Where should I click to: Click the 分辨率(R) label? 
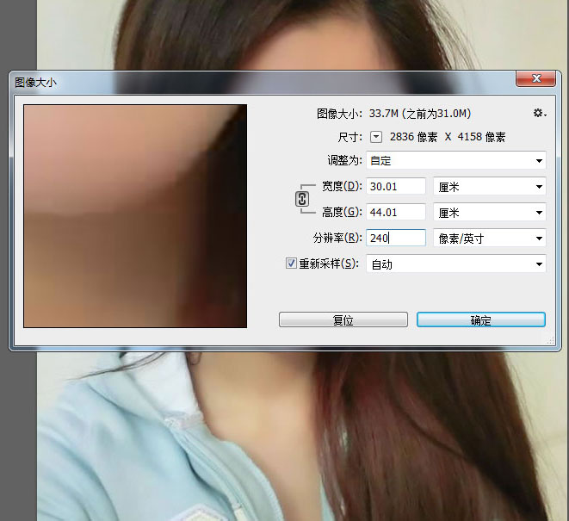coord(337,238)
